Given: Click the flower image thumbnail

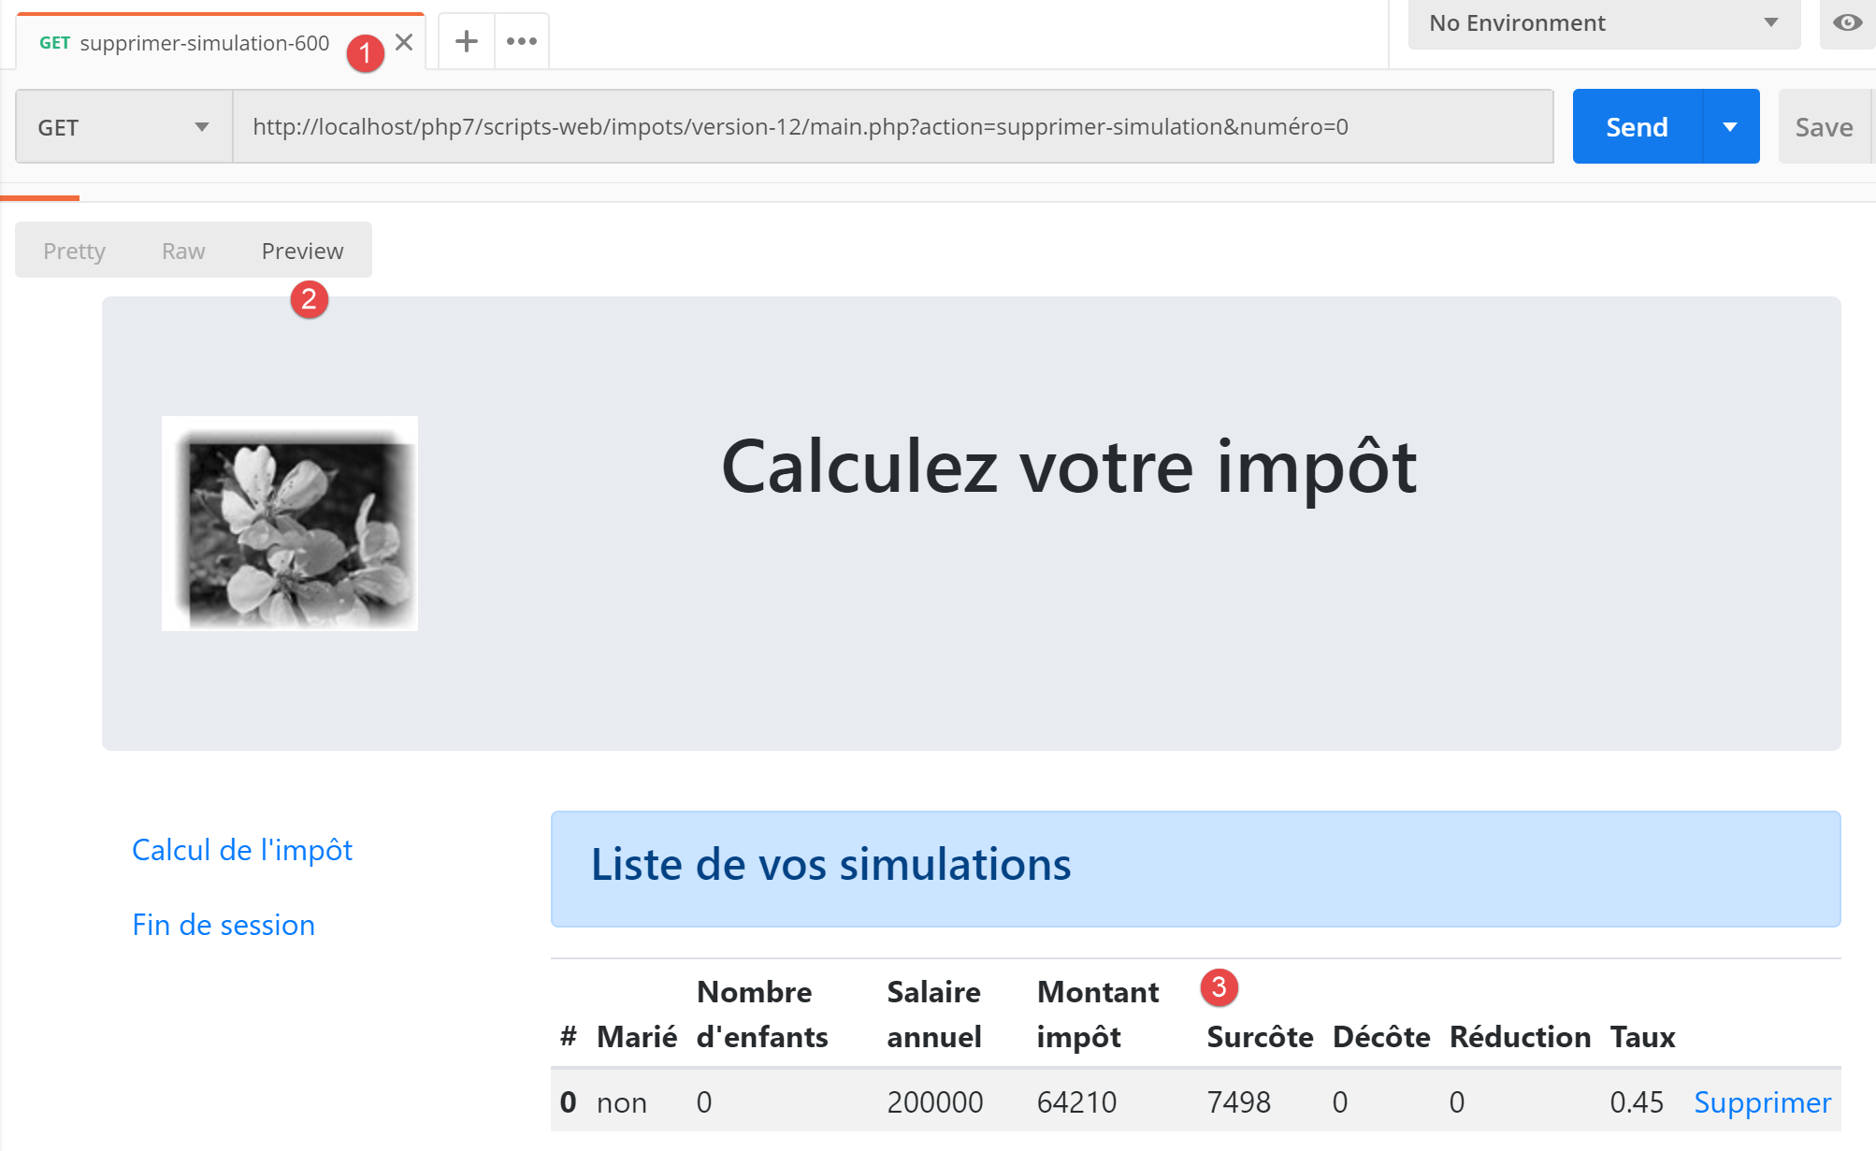Looking at the screenshot, I should pyautogui.click(x=290, y=524).
